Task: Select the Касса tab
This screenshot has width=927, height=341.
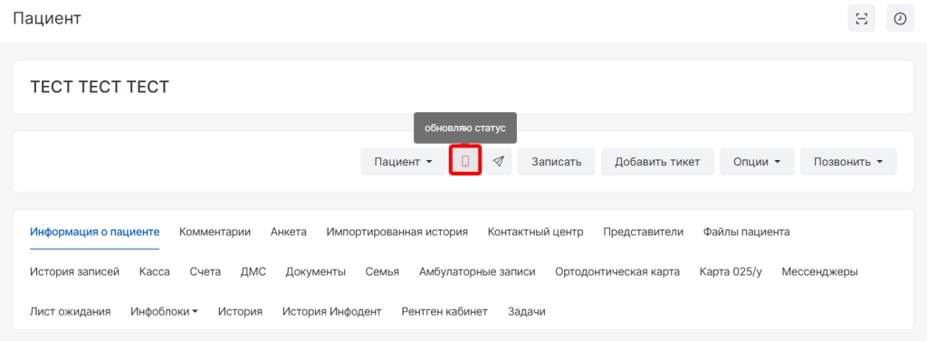Action: 154,272
